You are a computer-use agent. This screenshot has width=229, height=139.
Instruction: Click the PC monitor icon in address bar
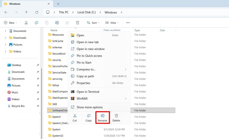pos(48,12)
